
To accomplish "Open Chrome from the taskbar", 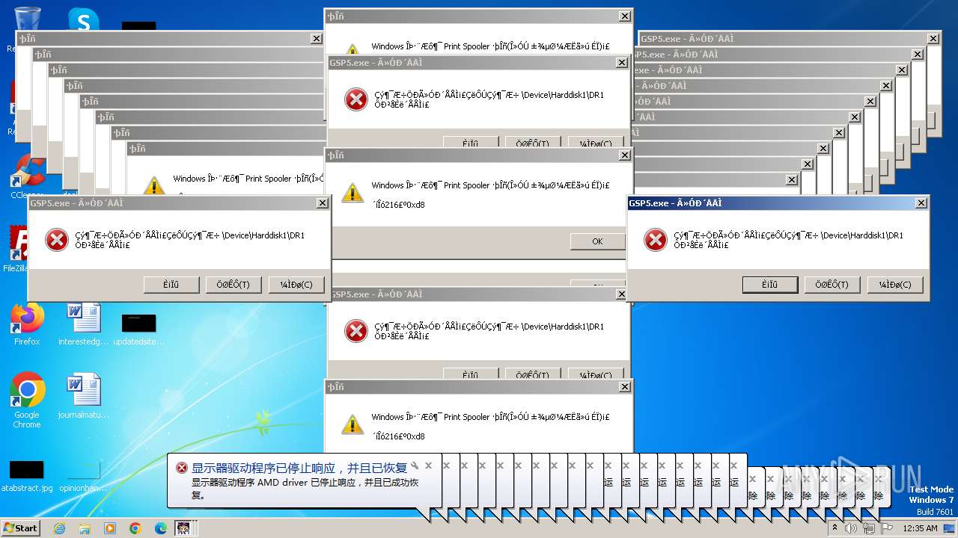I will (x=135, y=528).
